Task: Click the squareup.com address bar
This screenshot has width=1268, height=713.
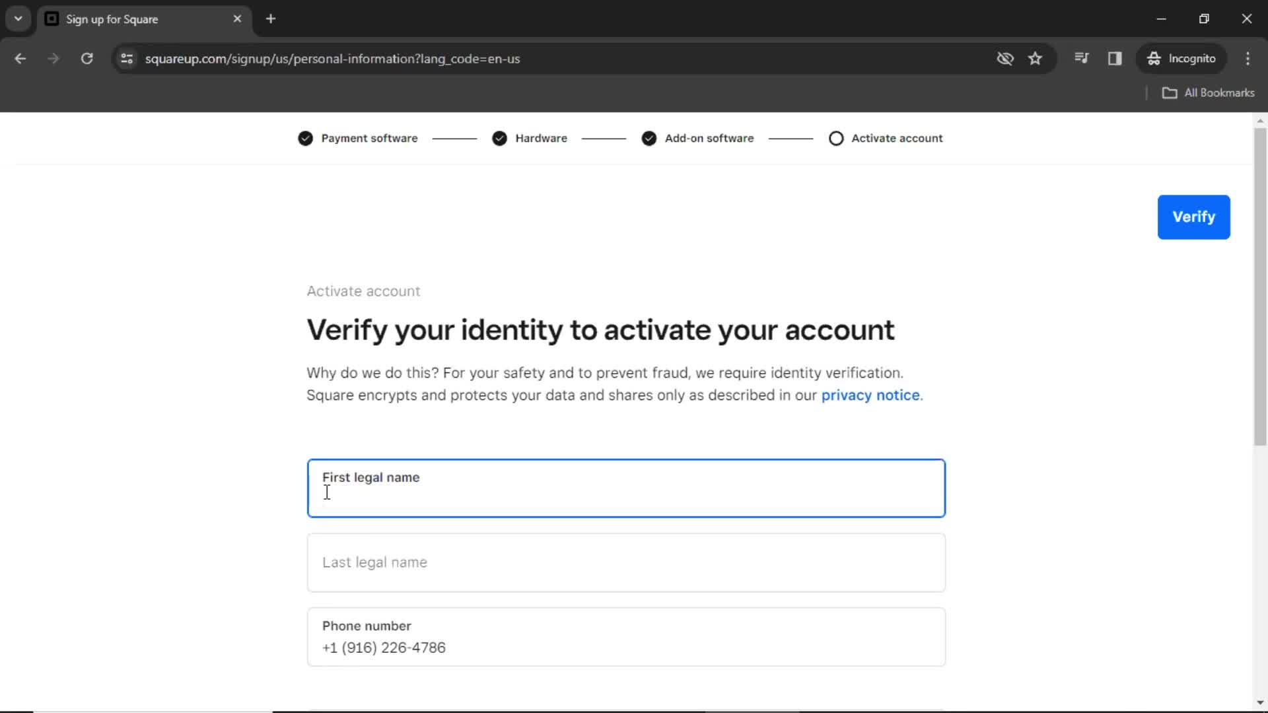Action: [x=333, y=58]
